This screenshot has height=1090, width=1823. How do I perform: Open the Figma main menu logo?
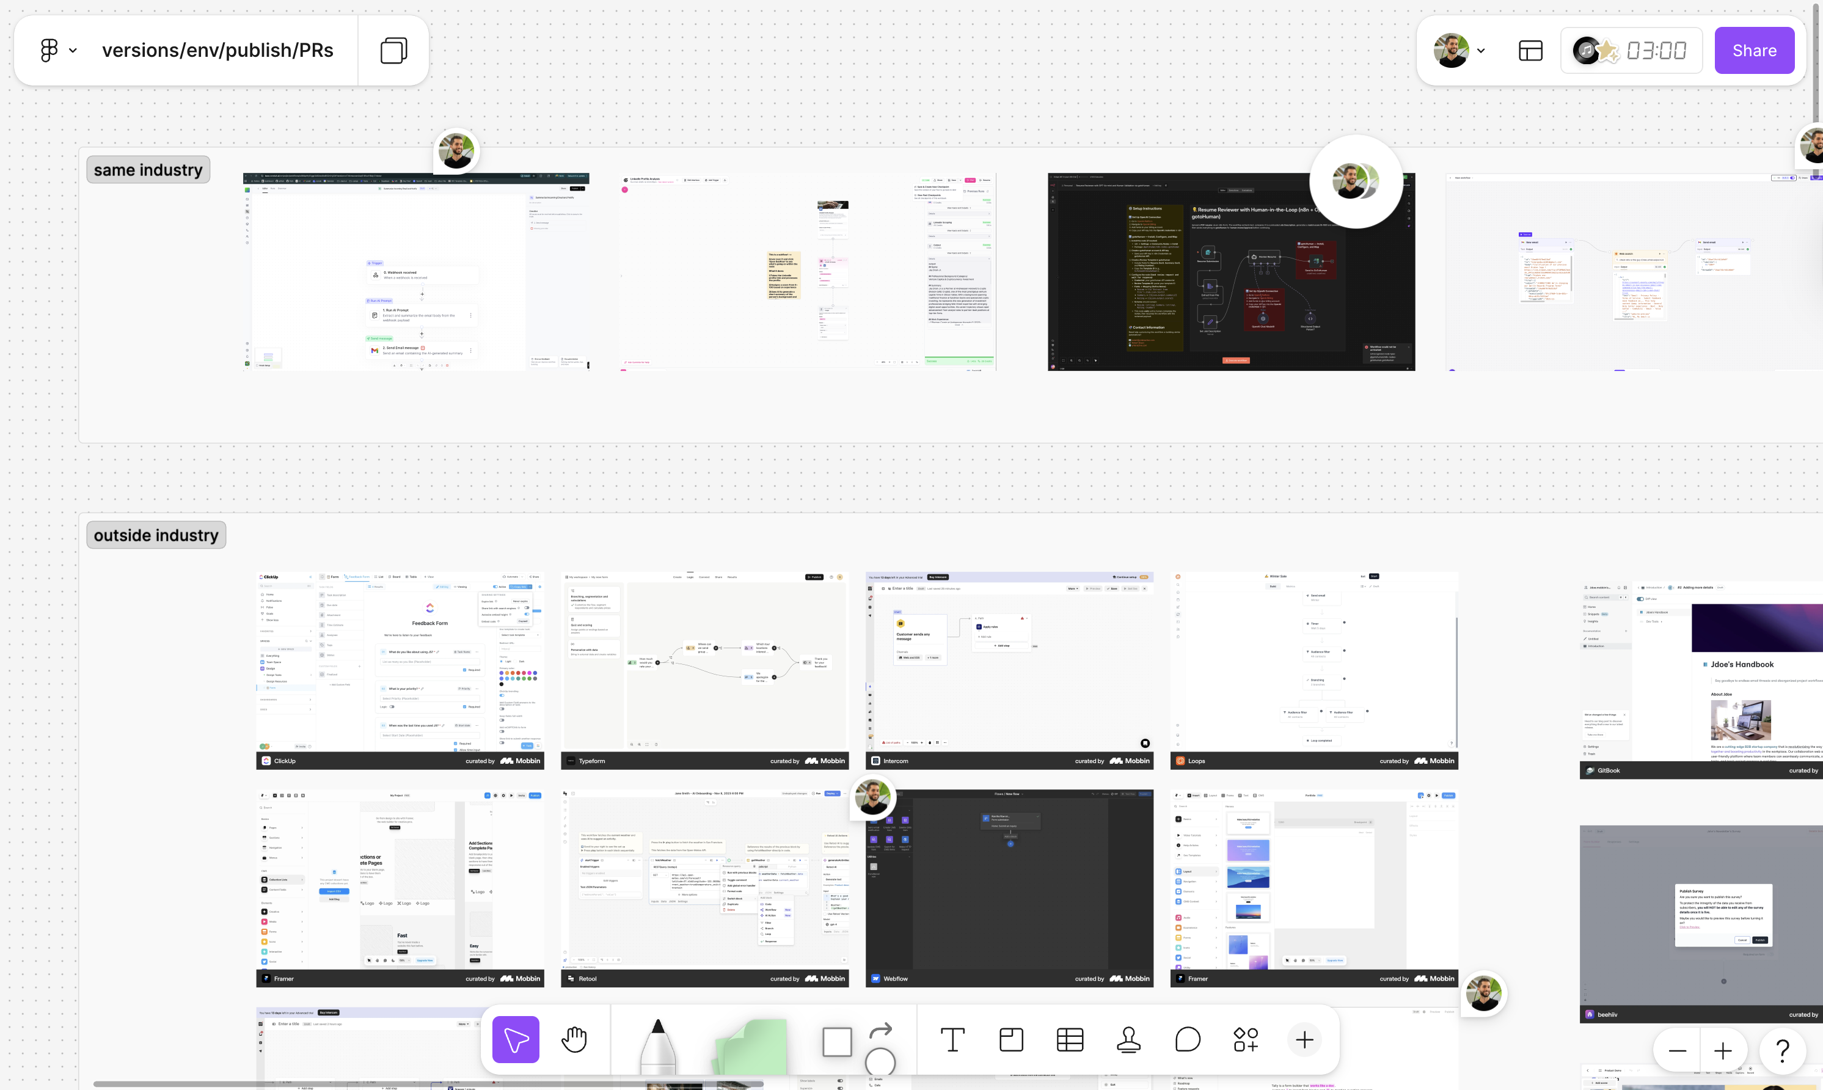(48, 50)
